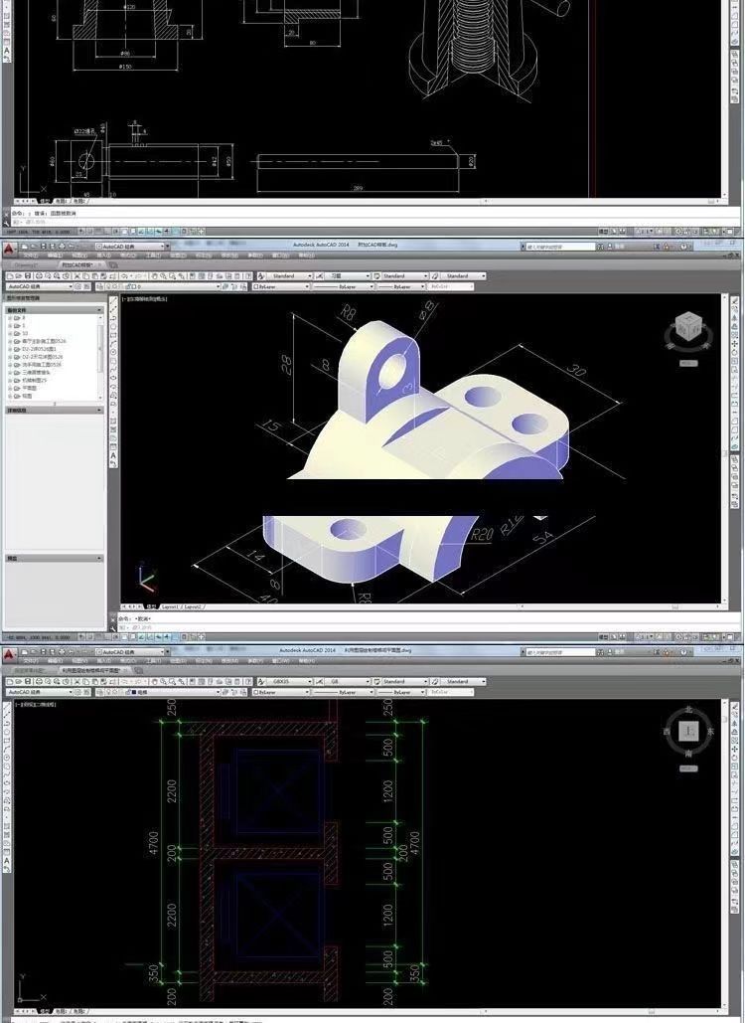This screenshot has width=745, height=1023.
Task: Select the Line tool in 3D model window's draw toolbar
Action: tap(114, 300)
